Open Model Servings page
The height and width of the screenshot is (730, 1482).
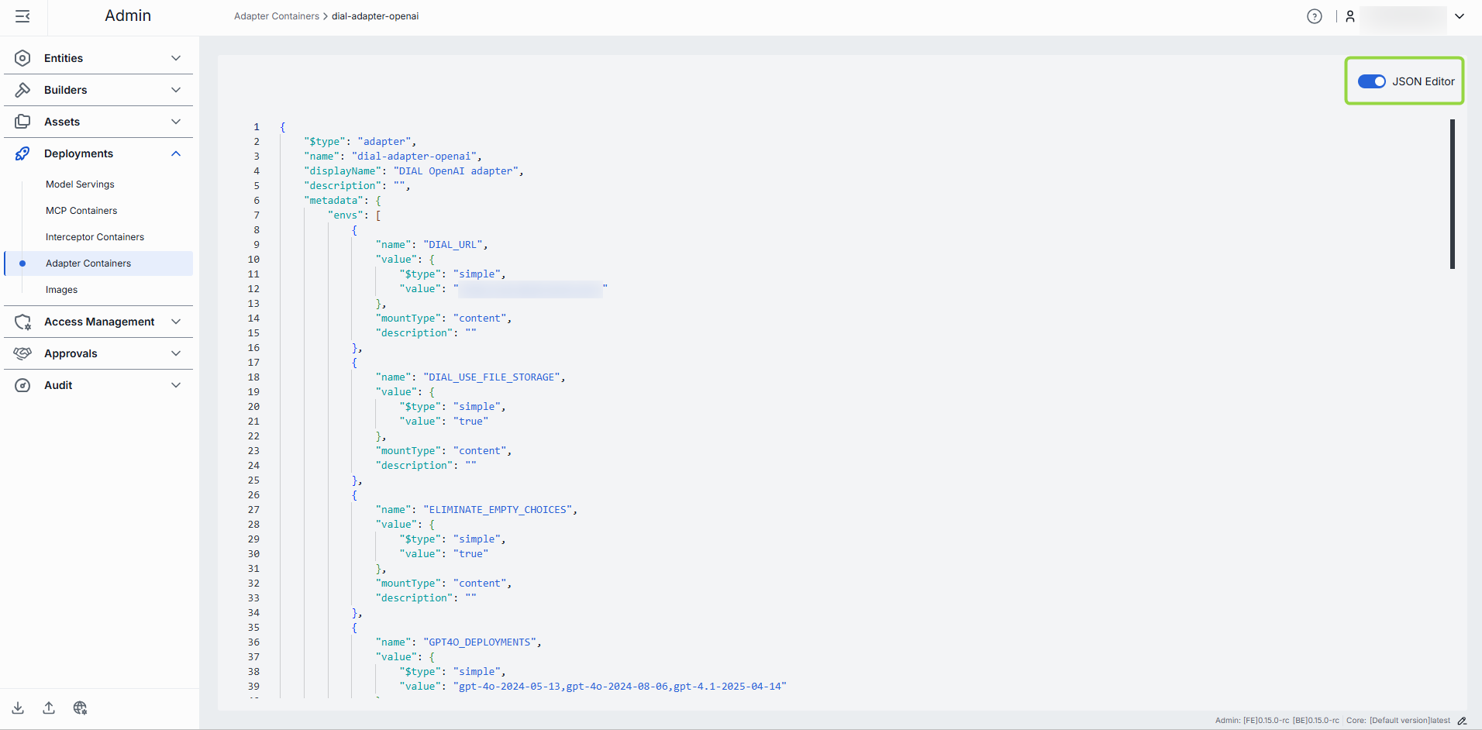pos(80,184)
